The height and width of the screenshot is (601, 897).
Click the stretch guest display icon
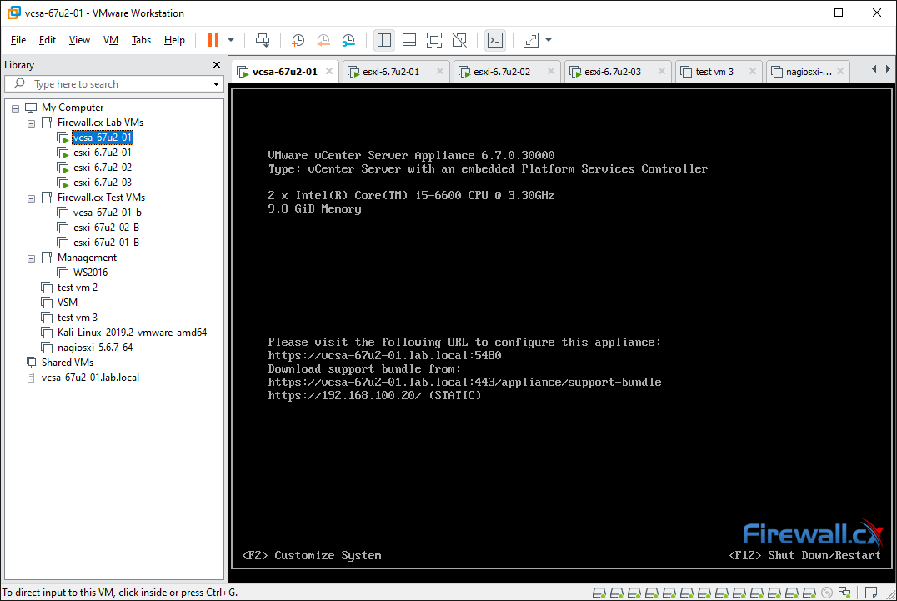(x=531, y=40)
